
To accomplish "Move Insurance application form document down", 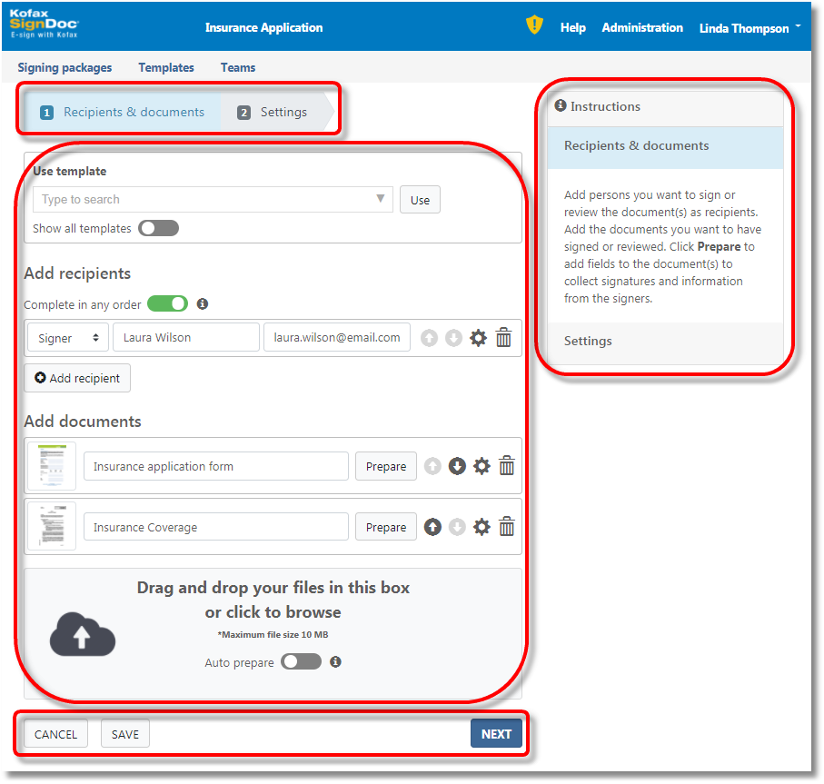I will pyautogui.click(x=457, y=466).
